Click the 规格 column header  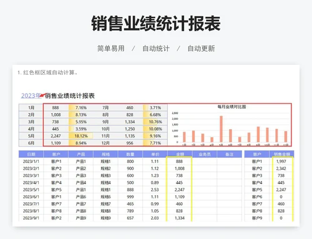(x=105, y=154)
